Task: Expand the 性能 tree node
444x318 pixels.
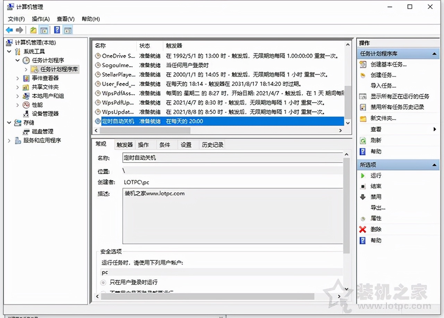Action: pyautogui.click(x=18, y=105)
